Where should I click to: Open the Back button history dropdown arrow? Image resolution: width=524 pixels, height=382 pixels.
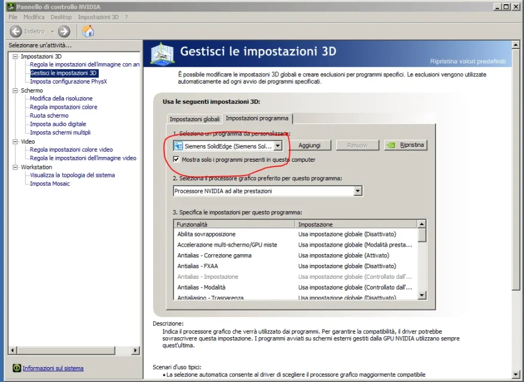tap(52, 32)
